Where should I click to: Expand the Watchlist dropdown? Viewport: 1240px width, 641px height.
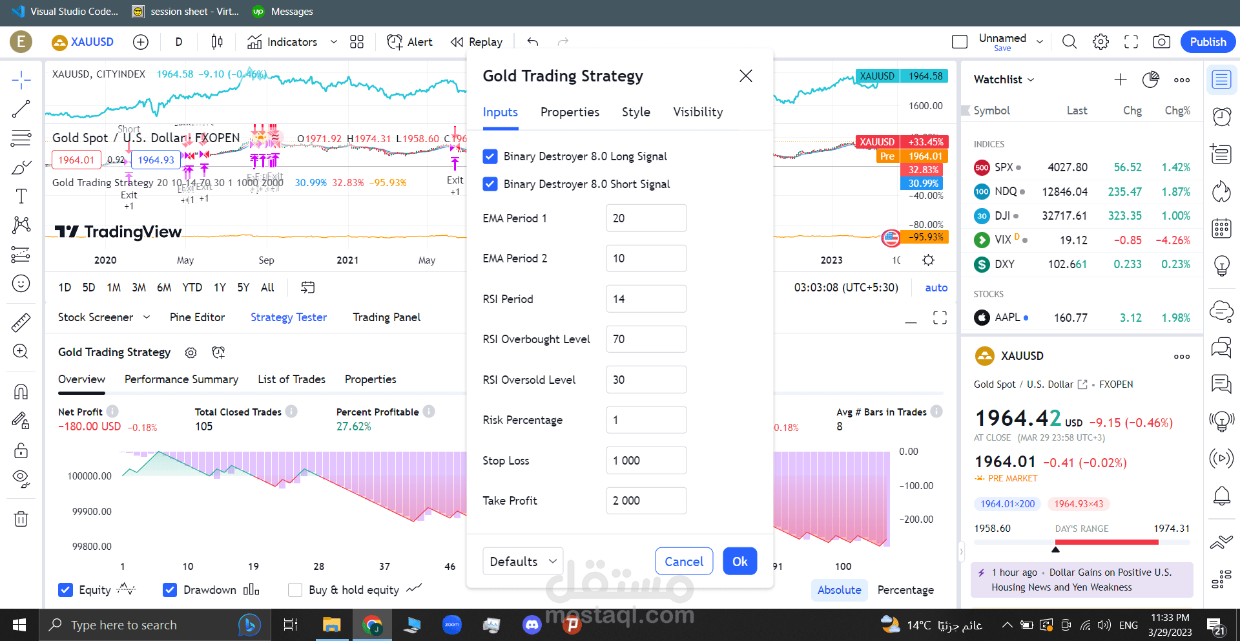tap(1003, 79)
